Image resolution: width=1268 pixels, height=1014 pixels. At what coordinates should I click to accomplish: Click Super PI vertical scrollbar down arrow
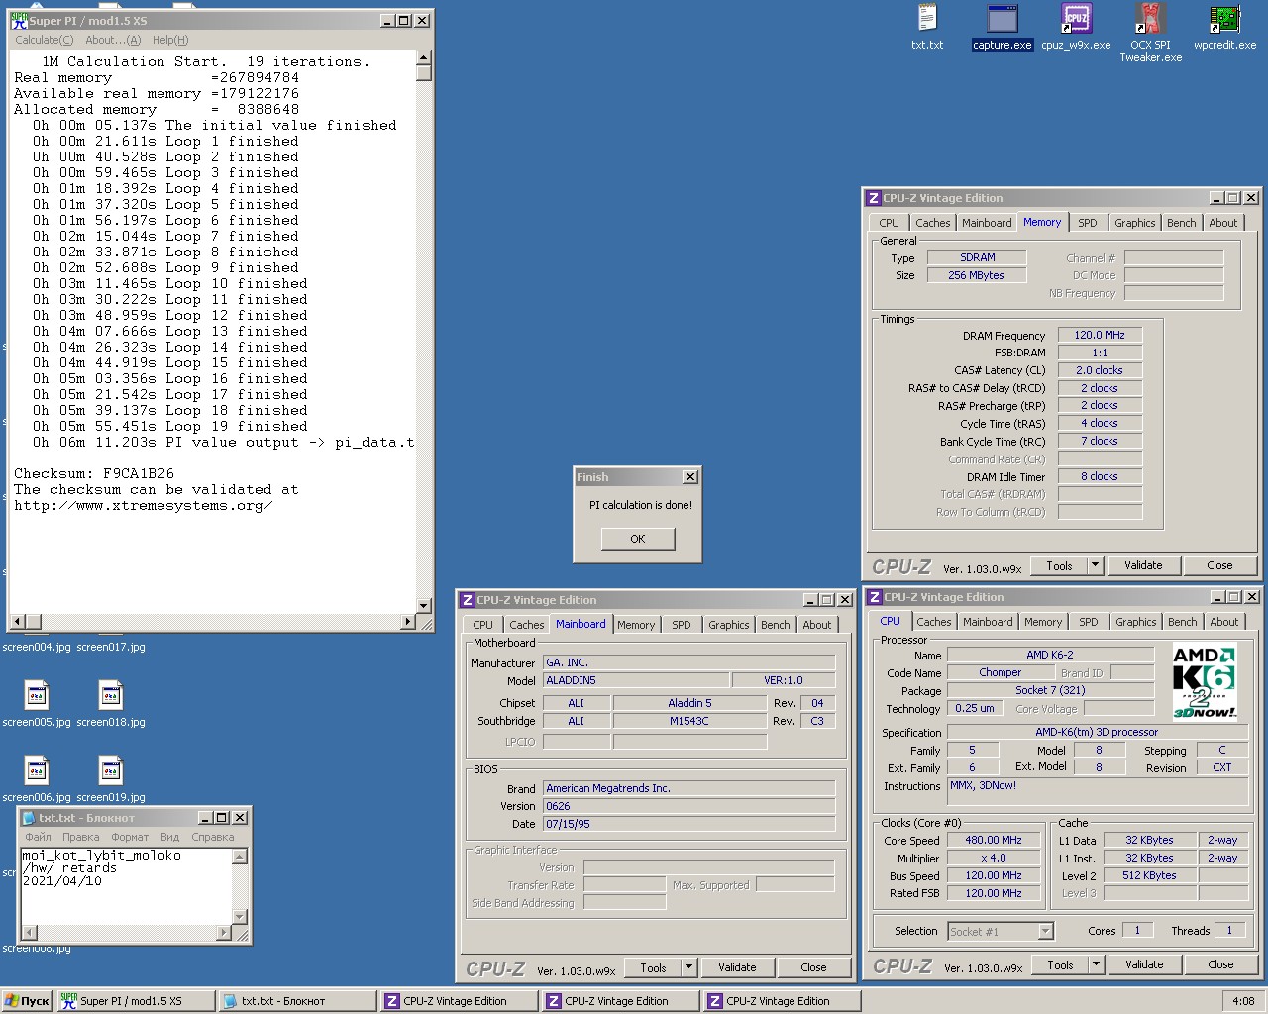point(424,606)
